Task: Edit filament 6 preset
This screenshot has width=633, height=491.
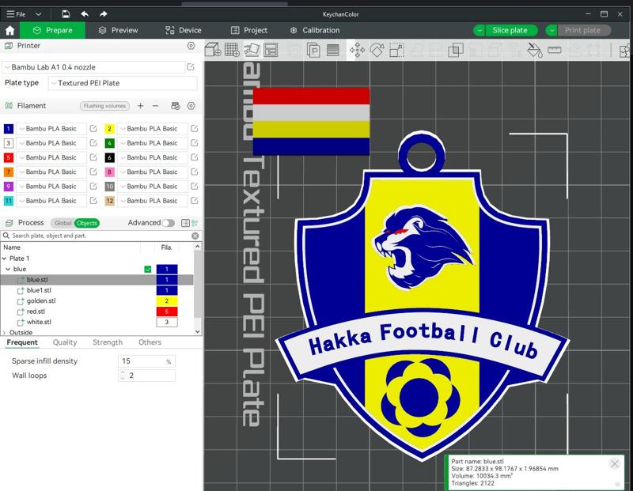Action: pos(194,157)
